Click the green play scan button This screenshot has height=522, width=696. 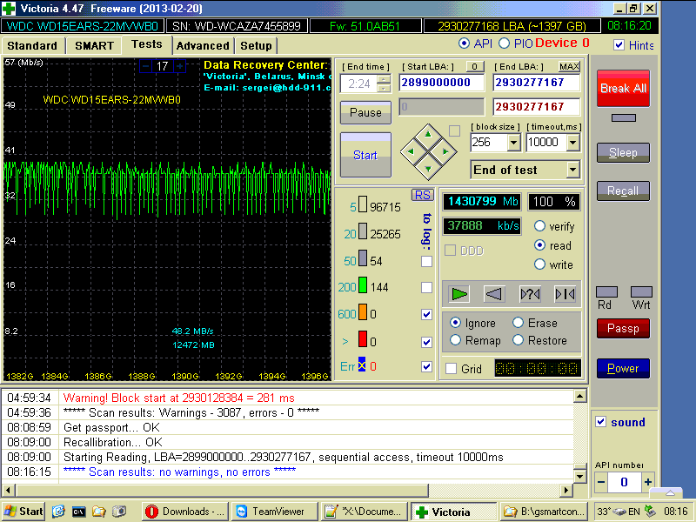click(459, 293)
